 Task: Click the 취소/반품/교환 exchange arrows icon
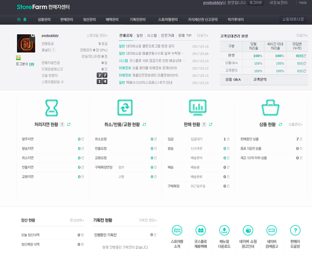125,108
